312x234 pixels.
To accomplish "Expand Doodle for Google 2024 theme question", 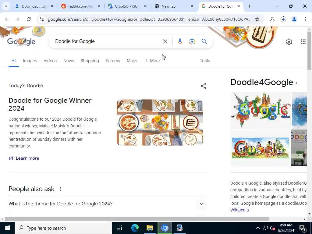I will 108,204.
